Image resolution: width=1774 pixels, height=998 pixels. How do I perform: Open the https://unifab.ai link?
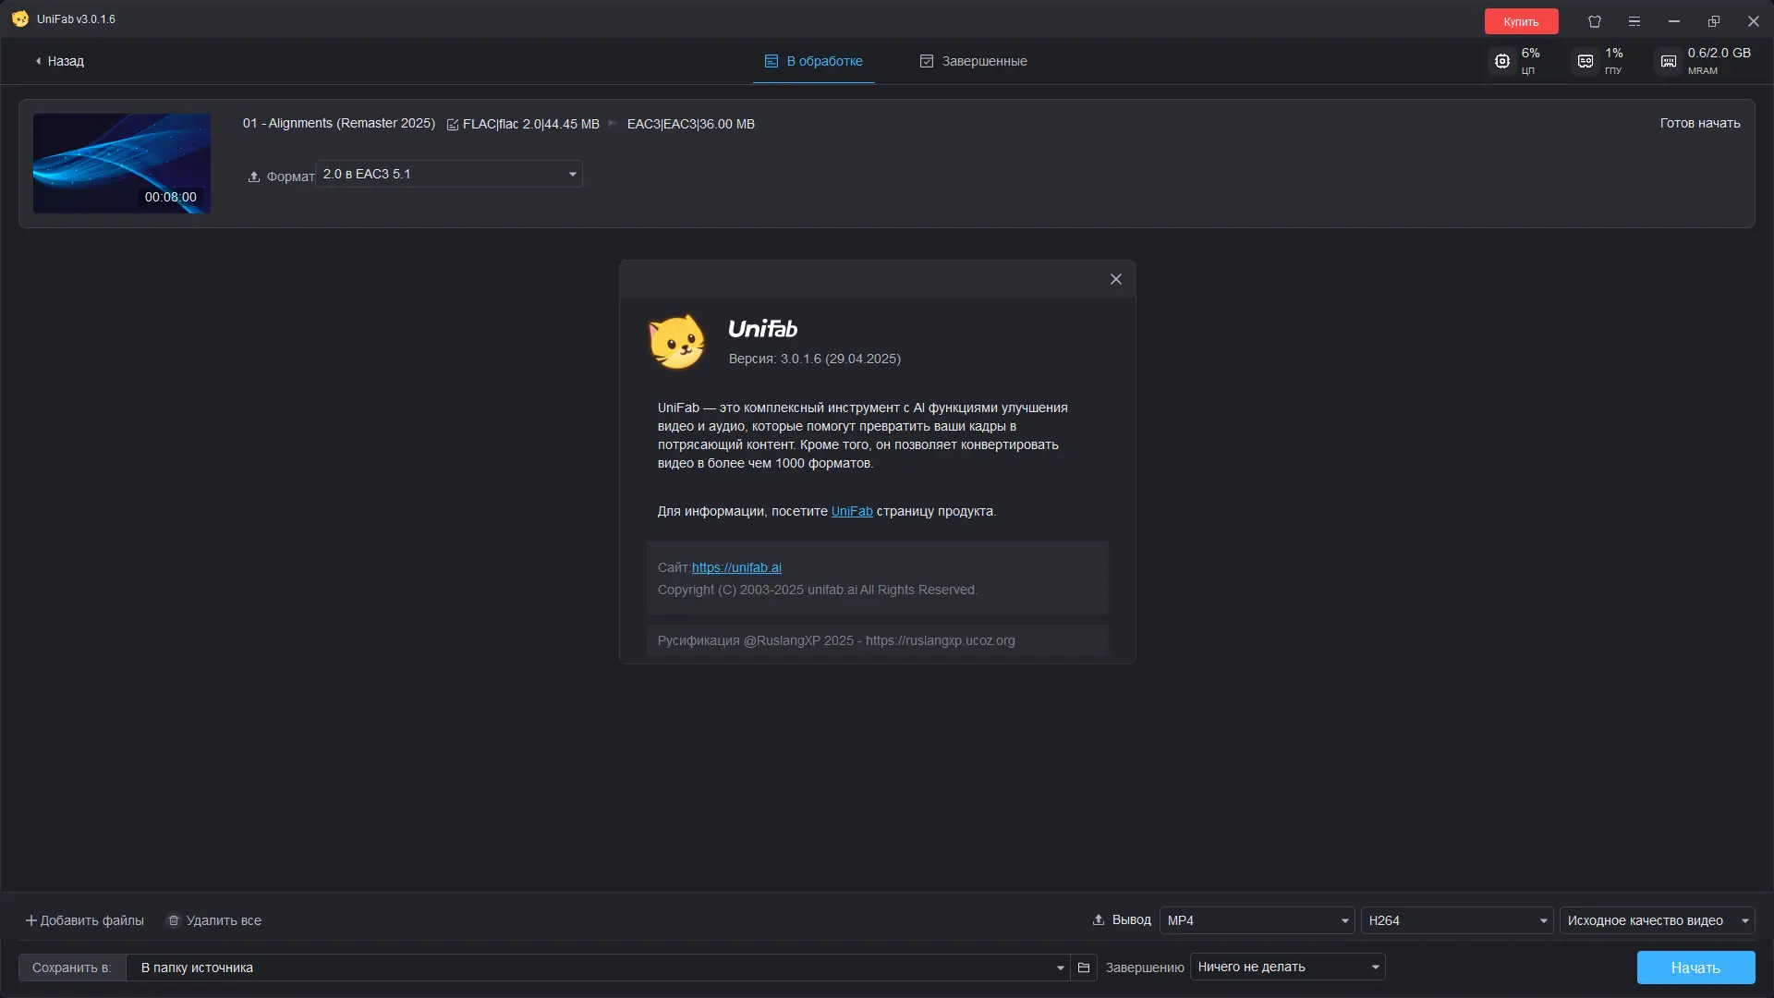pos(736,567)
